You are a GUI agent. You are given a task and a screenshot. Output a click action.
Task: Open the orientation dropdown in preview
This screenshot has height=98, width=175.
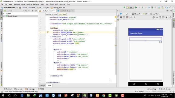[128, 14]
